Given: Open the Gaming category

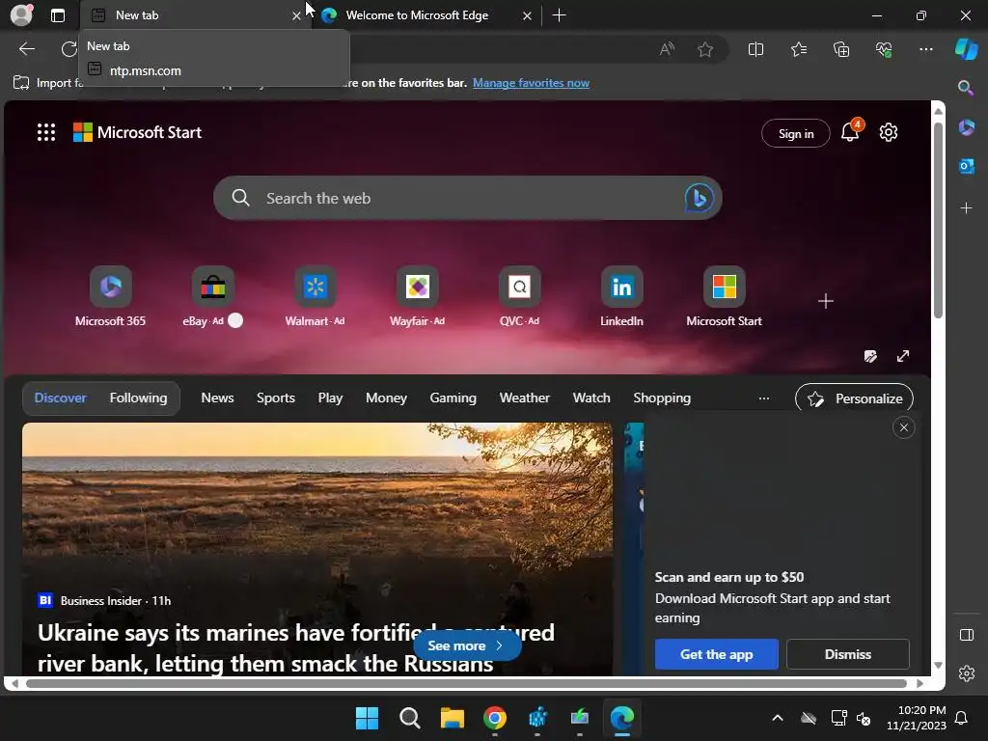Looking at the screenshot, I should [453, 398].
